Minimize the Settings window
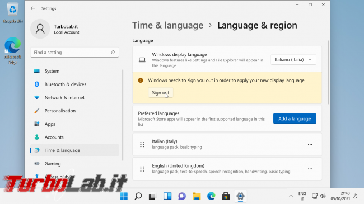The image size is (364, 204). tap(297, 4)
